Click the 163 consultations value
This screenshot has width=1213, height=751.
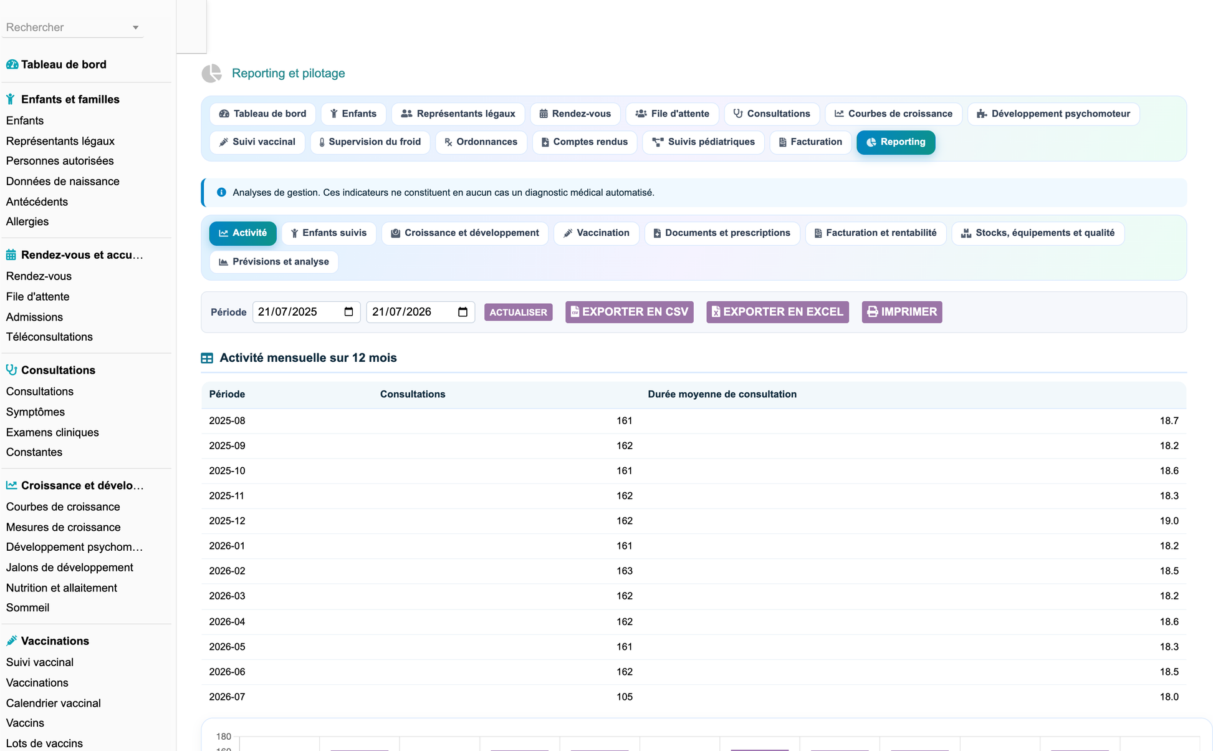[625, 571]
